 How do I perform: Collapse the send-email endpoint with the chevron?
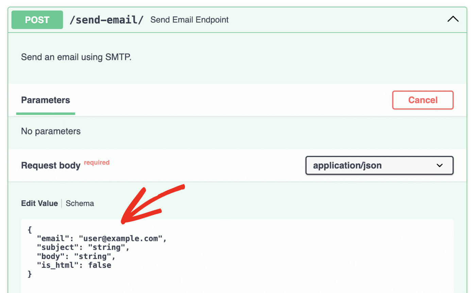click(x=453, y=19)
